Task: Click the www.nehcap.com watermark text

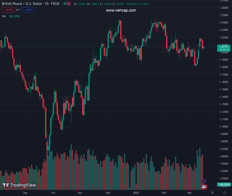Action: click(x=121, y=10)
